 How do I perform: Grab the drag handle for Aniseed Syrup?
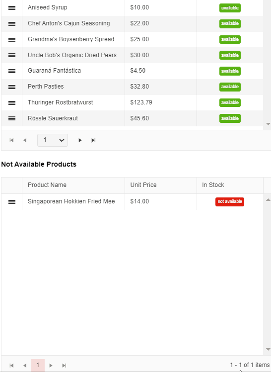click(x=12, y=8)
